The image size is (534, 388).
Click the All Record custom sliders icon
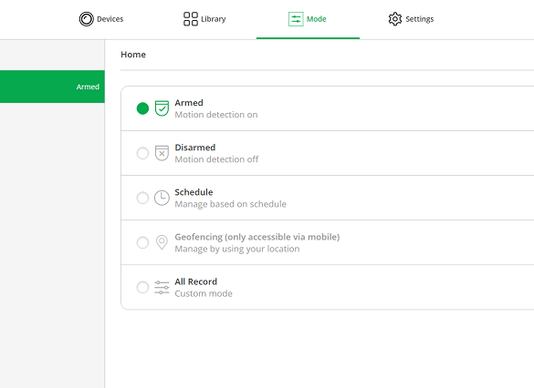pyautogui.click(x=162, y=288)
